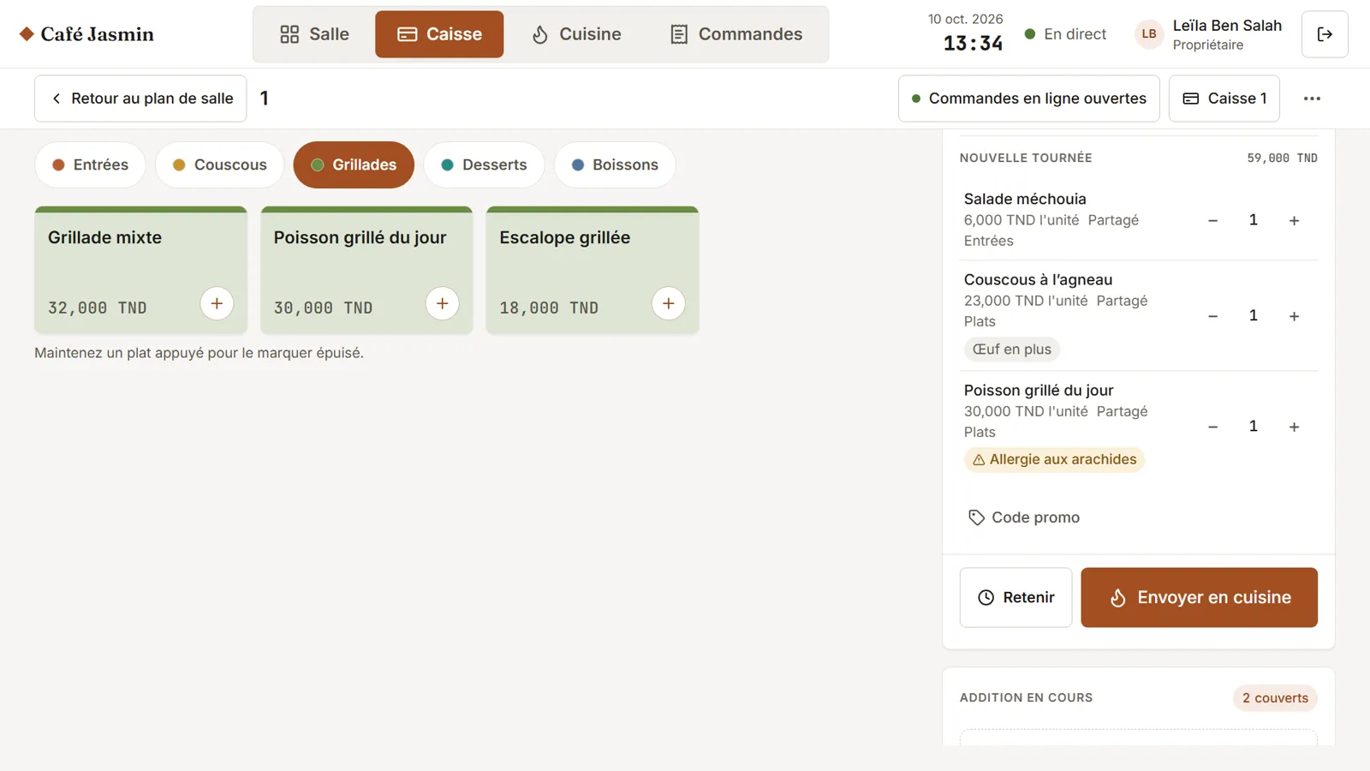1370x771 pixels.
Task: Open the Code promo entry
Action: tap(1024, 517)
